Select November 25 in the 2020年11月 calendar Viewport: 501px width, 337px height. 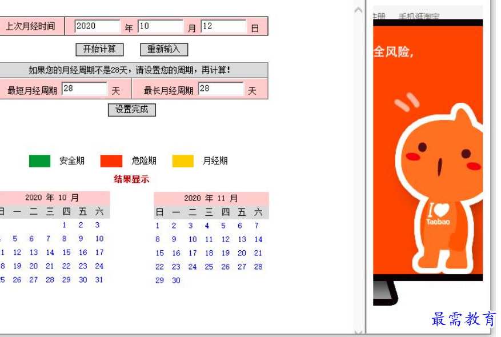tap(209, 267)
